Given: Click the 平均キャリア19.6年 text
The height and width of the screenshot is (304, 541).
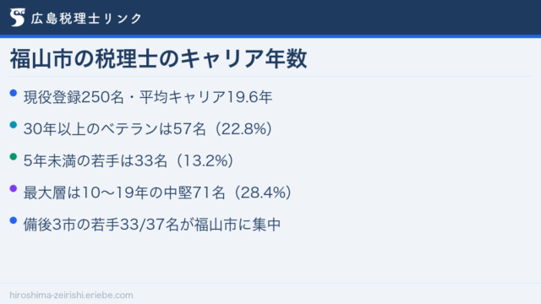Looking at the screenshot, I should [x=206, y=97].
